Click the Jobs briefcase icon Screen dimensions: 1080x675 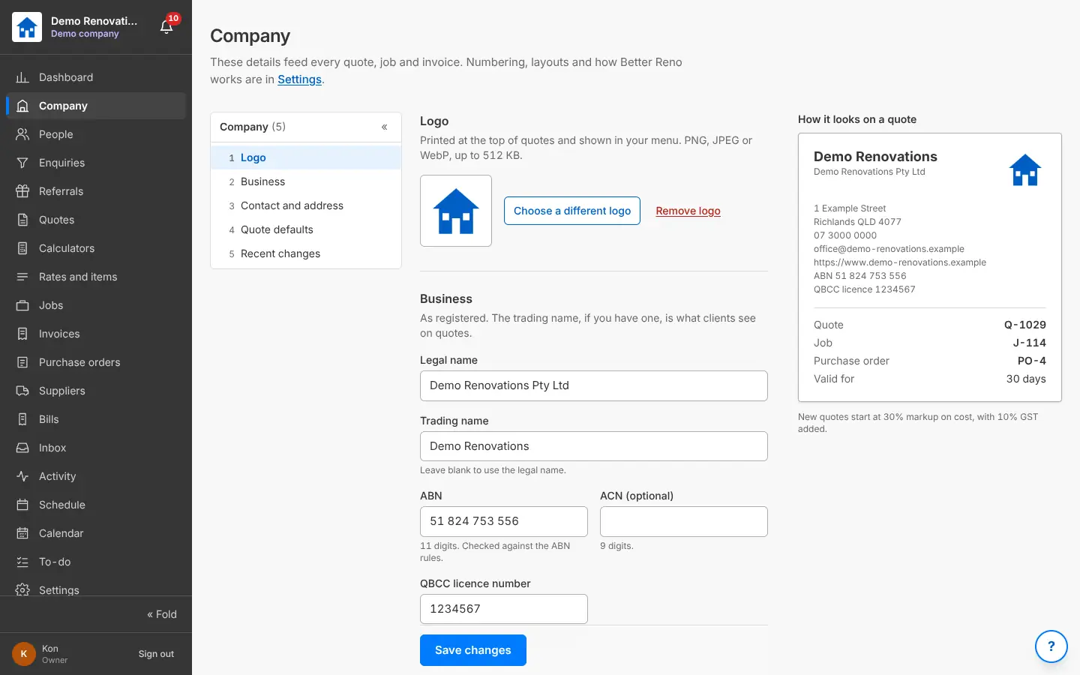22,305
